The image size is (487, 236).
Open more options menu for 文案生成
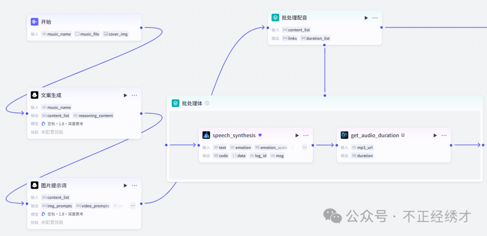point(134,95)
